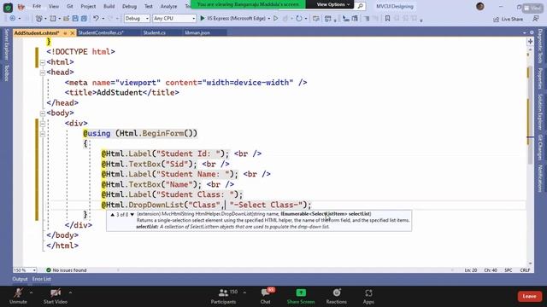Click the Visual Studio logo icon
This screenshot has width=547, height=307.
point(21,7)
